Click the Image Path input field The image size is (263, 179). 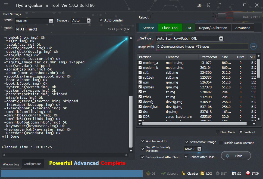(x=202, y=47)
